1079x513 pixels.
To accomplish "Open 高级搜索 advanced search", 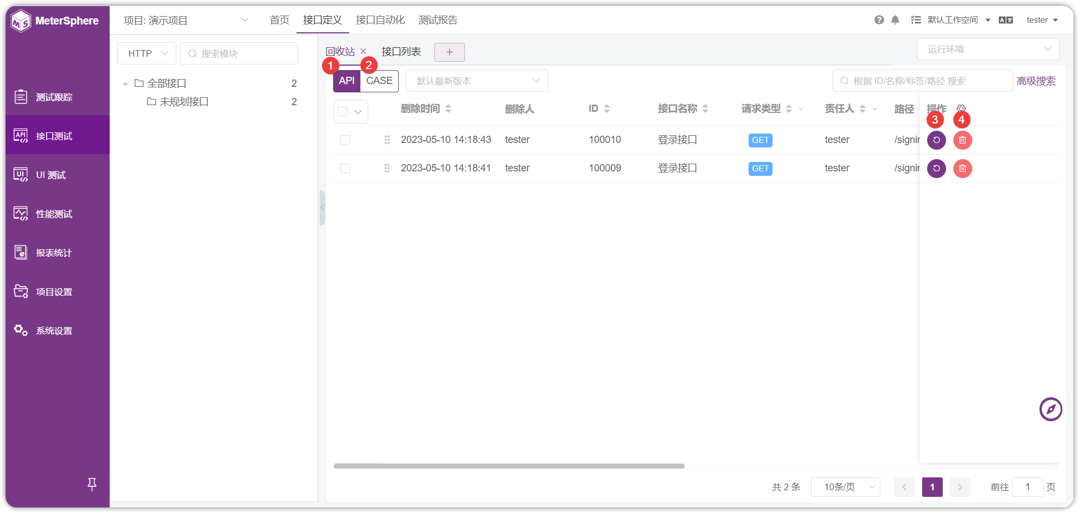I will coord(1036,81).
